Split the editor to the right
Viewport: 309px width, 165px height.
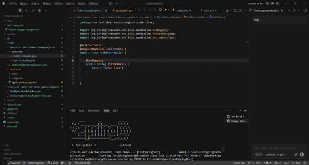point(240,10)
